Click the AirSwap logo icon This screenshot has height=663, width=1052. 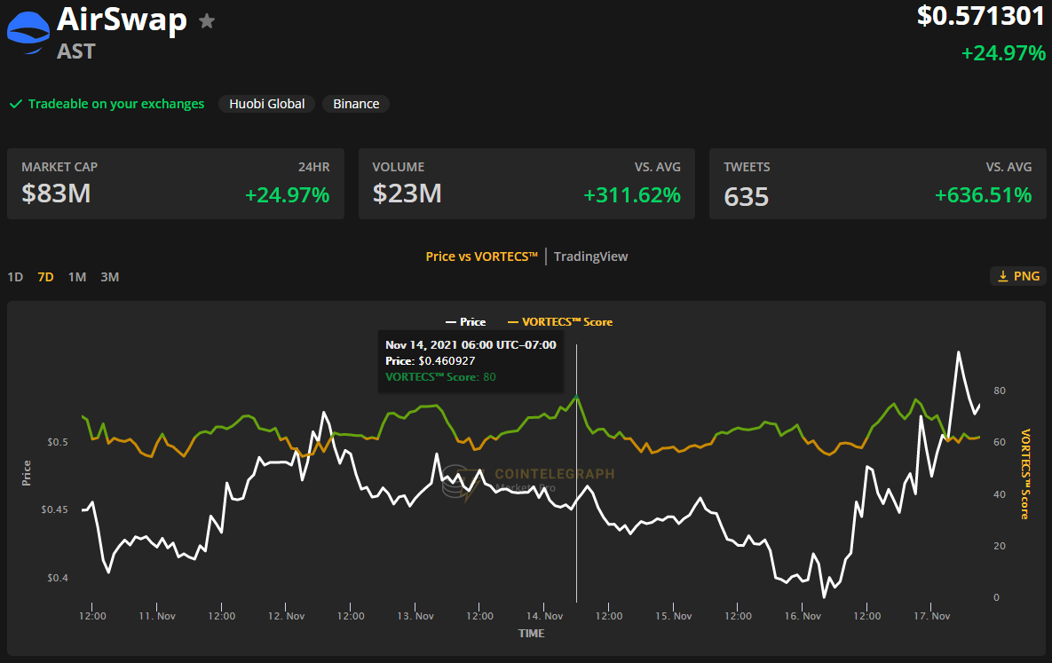tap(28, 33)
